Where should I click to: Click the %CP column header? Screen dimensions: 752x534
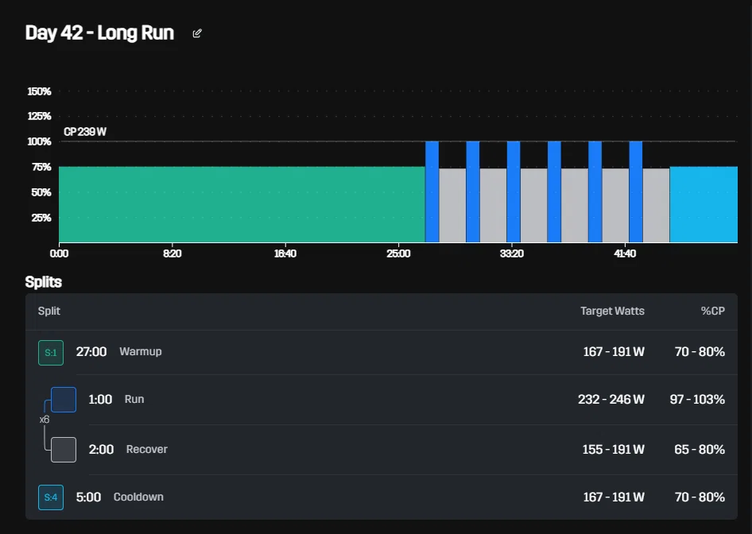[713, 311]
